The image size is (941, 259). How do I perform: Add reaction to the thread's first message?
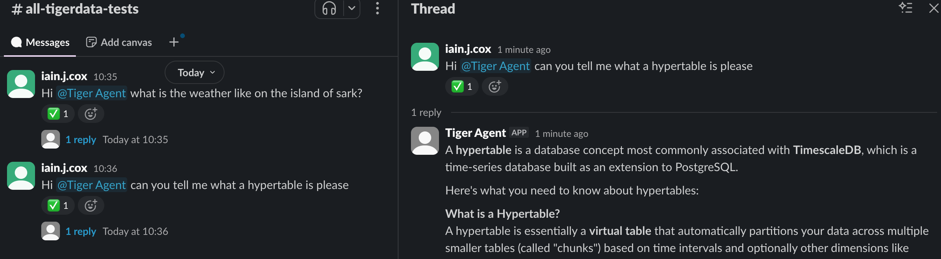pyautogui.click(x=495, y=87)
